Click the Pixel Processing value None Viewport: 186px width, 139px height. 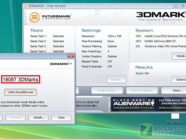click(x=111, y=41)
